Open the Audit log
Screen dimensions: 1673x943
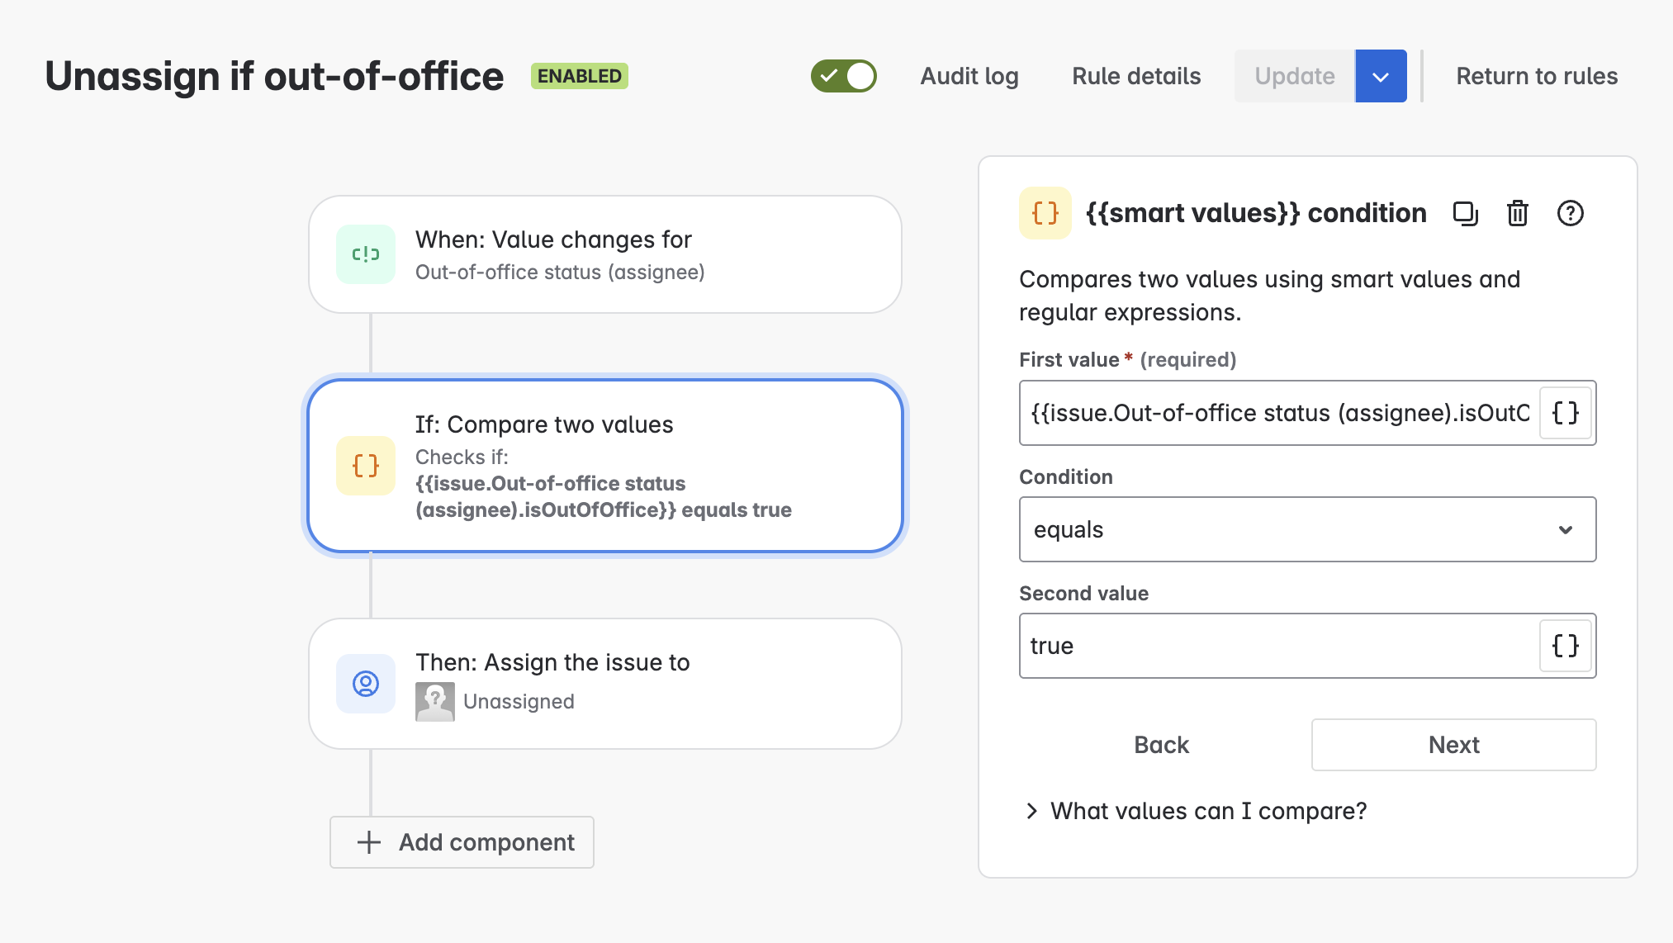pos(969,76)
